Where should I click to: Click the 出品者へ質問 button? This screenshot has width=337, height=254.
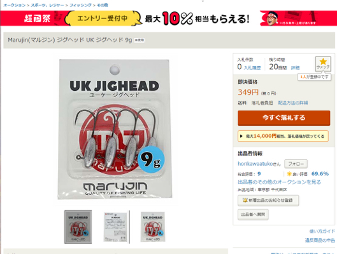[x=253, y=215]
